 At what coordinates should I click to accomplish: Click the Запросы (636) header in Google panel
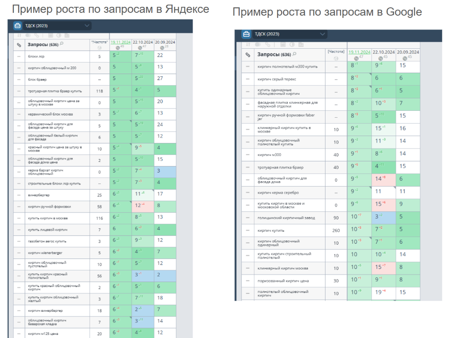(274, 55)
